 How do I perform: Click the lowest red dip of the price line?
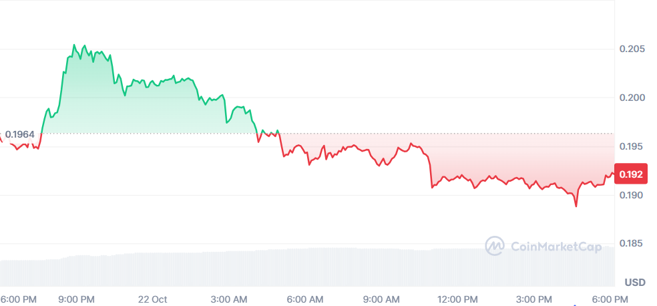[x=576, y=206]
